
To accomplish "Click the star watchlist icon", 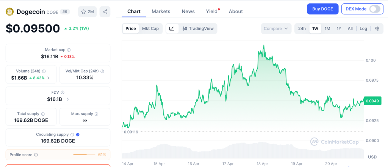I will click(84, 12).
